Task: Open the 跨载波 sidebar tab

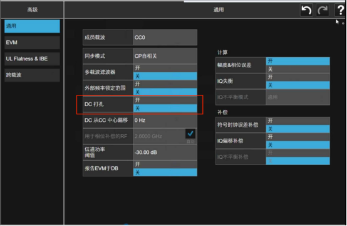Action: pos(32,75)
